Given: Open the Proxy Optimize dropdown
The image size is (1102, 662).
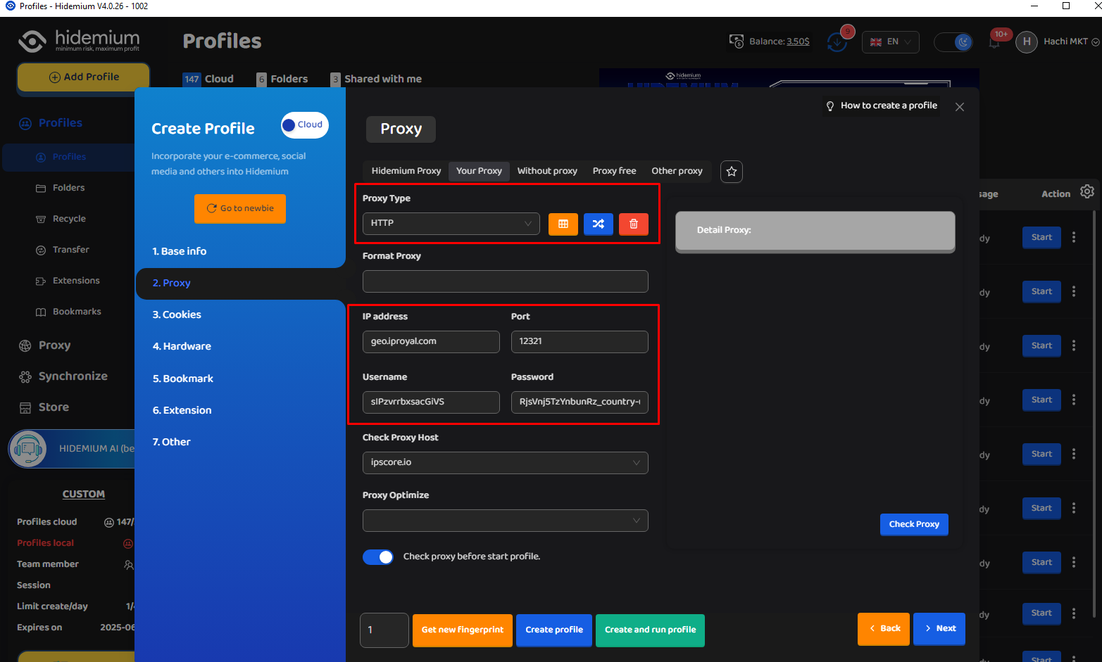Looking at the screenshot, I should point(505,521).
